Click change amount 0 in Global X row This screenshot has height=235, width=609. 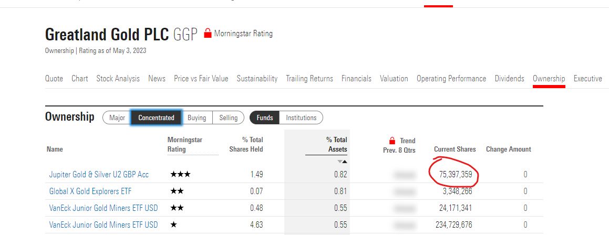[x=525, y=191]
